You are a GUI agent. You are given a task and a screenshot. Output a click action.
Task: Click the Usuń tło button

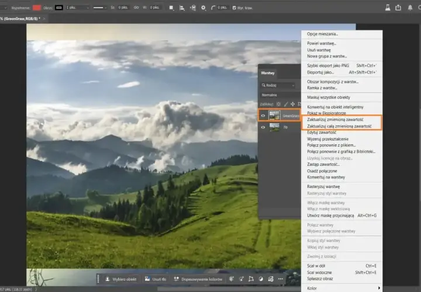(x=156, y=279)
